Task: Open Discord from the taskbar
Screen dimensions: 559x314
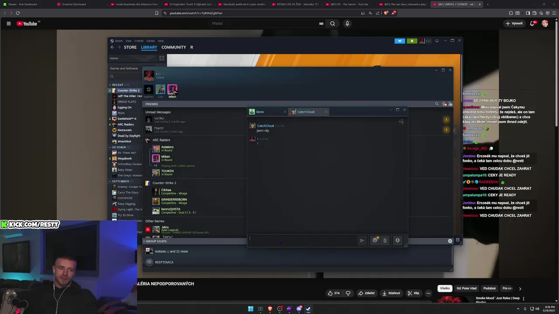Action: click(299, 309)
